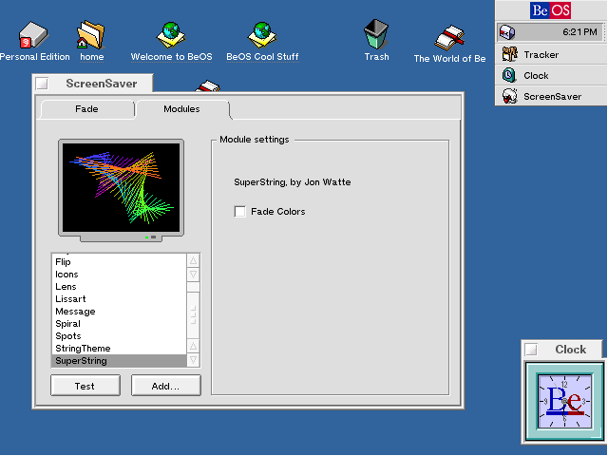Open the home folder icon

click(x=91, y=35)
